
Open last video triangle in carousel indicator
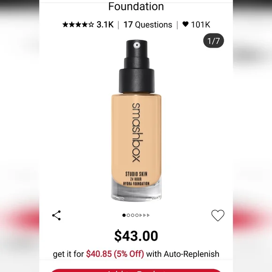click(148, 215)
